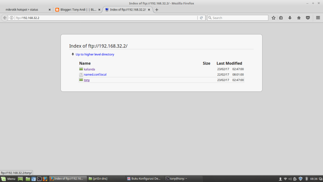323x182 pixels.
Task: Open the bookmarks list icon
Action: click(x=281, y=18)
